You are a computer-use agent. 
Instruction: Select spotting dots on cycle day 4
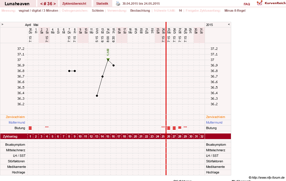pos(47,127)
